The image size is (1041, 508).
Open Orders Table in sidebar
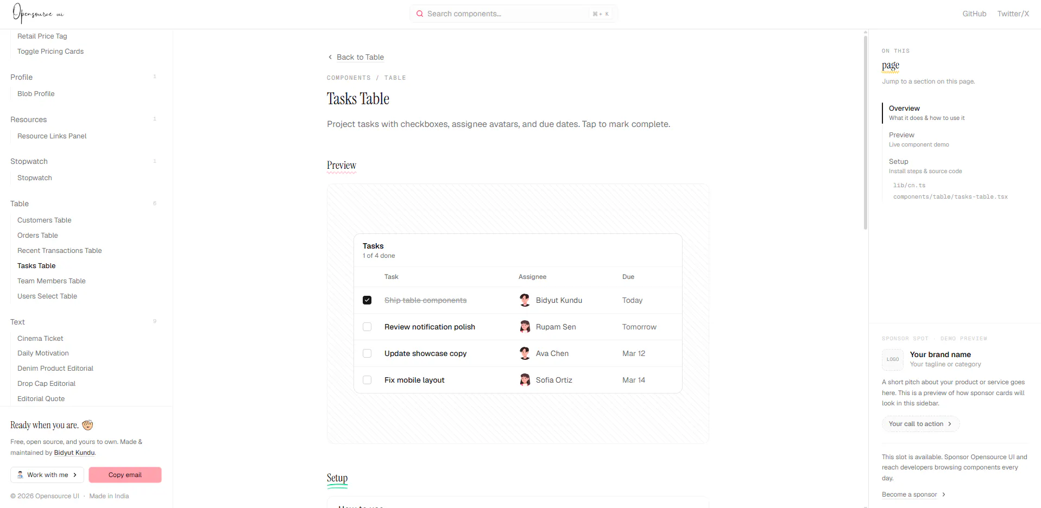37,235
